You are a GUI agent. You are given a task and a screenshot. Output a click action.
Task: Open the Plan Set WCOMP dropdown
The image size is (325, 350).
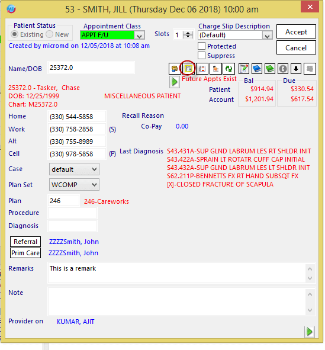pyautogui.click(x=74, y=185)
